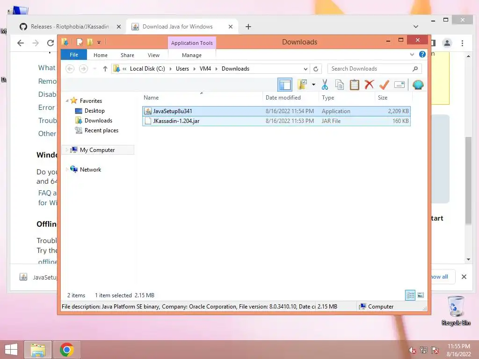
Task: Collapse the Favorites tree group
Action: 67,101
